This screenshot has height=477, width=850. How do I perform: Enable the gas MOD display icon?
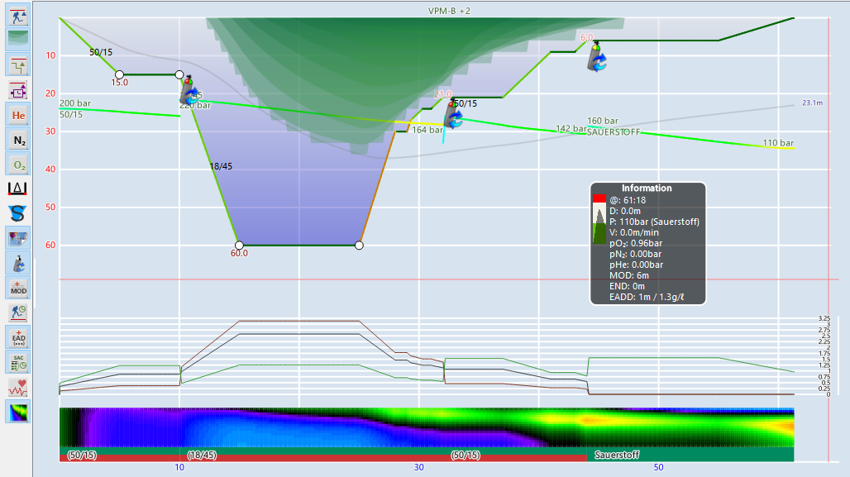pyautogui.click(x=17, y=289)
